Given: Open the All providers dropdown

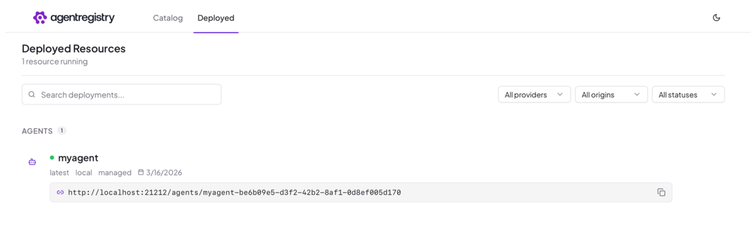Looking at the screenshot, I should [x=534, y=94].
